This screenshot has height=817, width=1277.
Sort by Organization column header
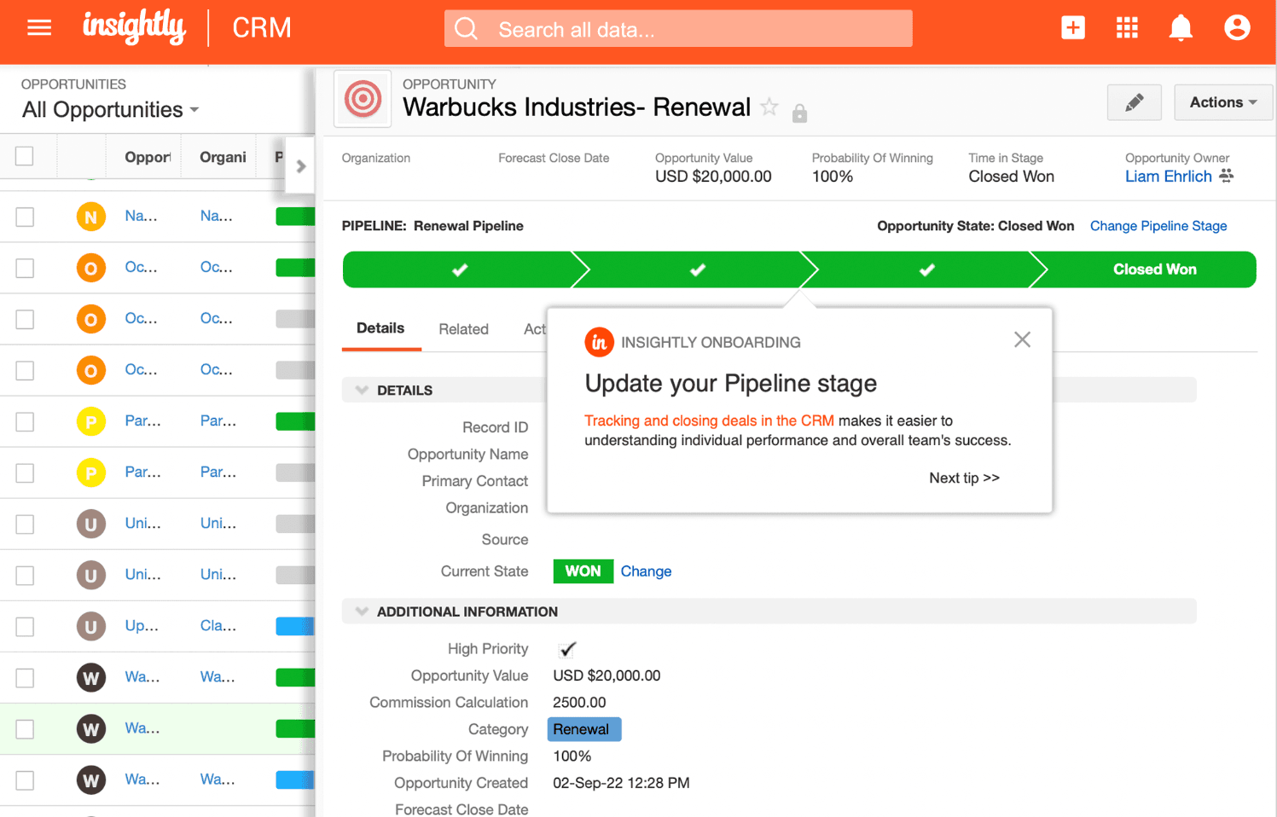coord(223,157)
